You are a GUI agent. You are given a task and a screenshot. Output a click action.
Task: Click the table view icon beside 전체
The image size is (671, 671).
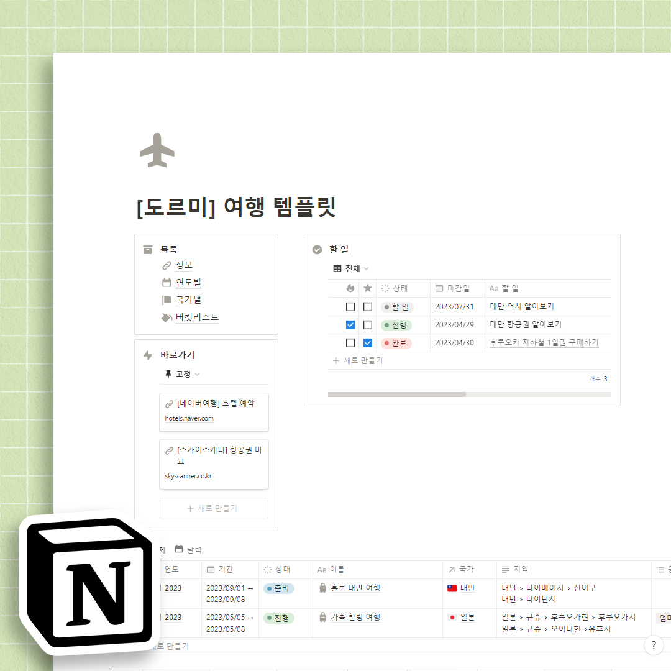click(x=337, y=269)
